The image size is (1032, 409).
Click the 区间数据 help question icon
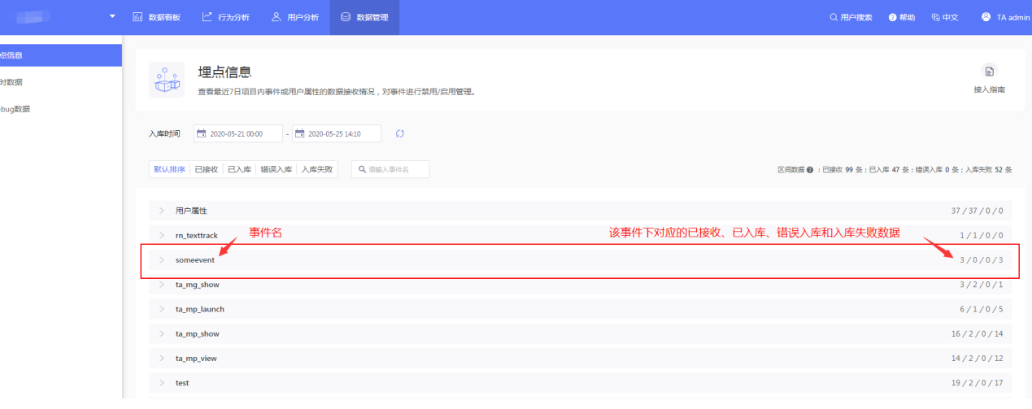(x=810, y=170)
